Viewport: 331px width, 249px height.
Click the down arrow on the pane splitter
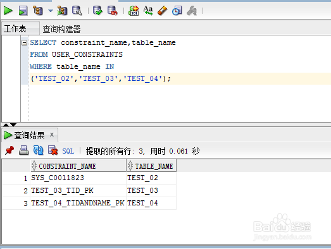pyautogui.click(x=13, y=125)
